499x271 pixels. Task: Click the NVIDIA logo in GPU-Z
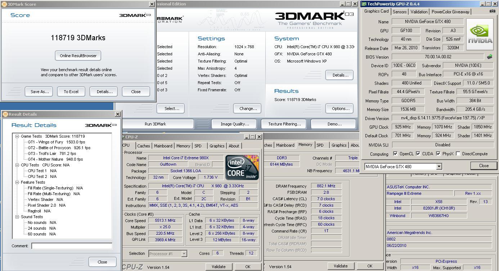coord(480,34)
